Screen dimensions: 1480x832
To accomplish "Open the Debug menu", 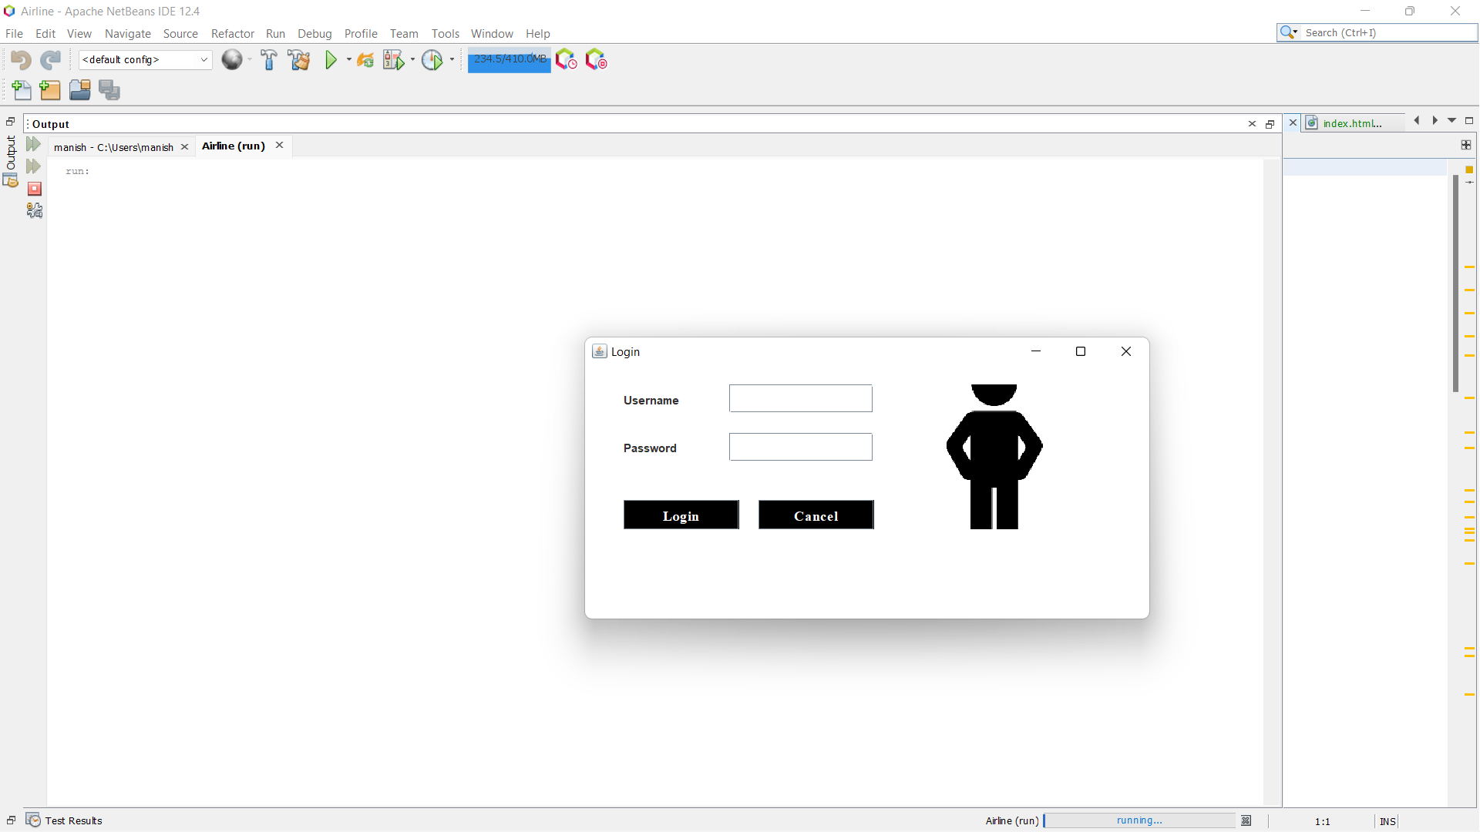I will point(314,33).
